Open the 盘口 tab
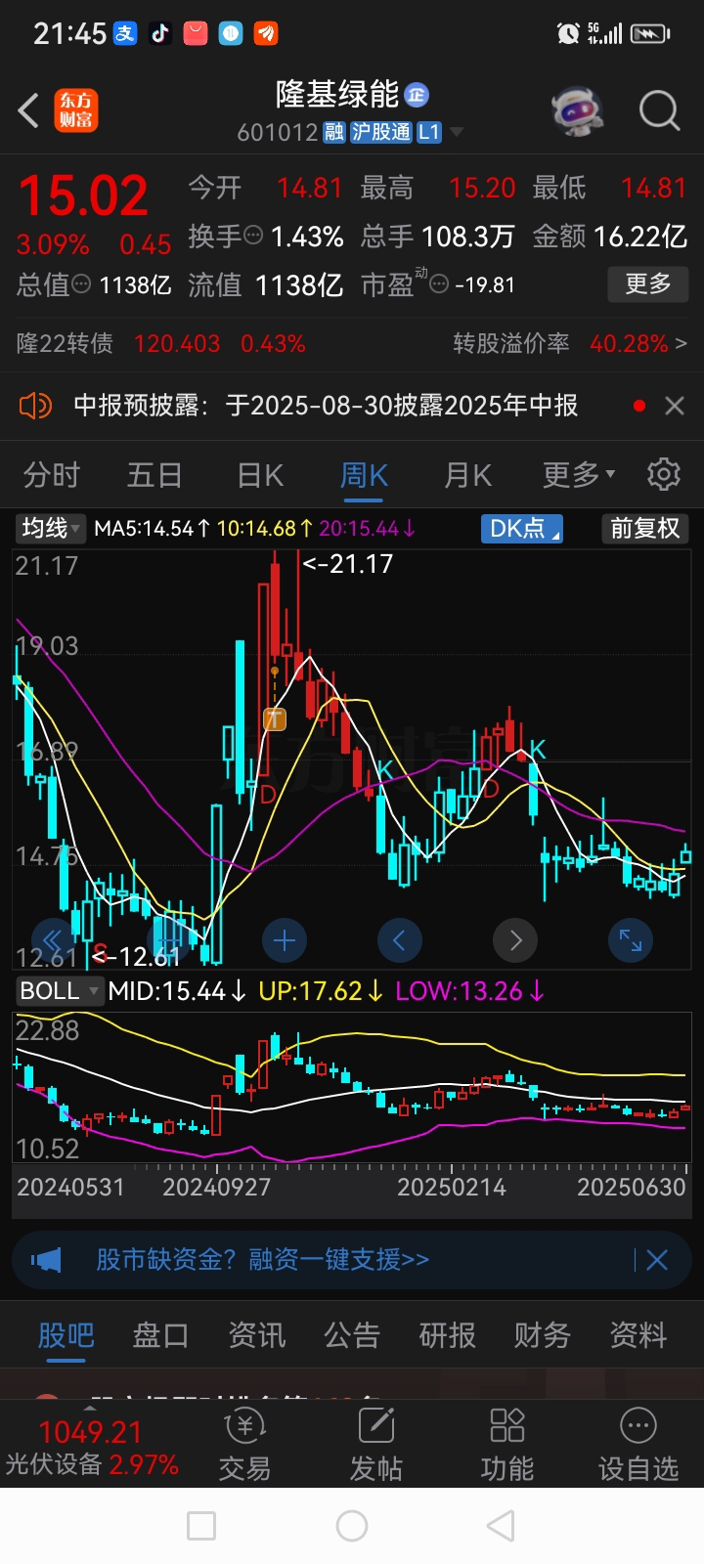The image size is (704, 1564). click(161, 1335)
